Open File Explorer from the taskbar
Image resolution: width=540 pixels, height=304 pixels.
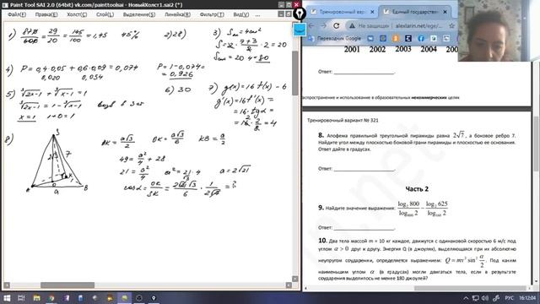tap(37, 298)
